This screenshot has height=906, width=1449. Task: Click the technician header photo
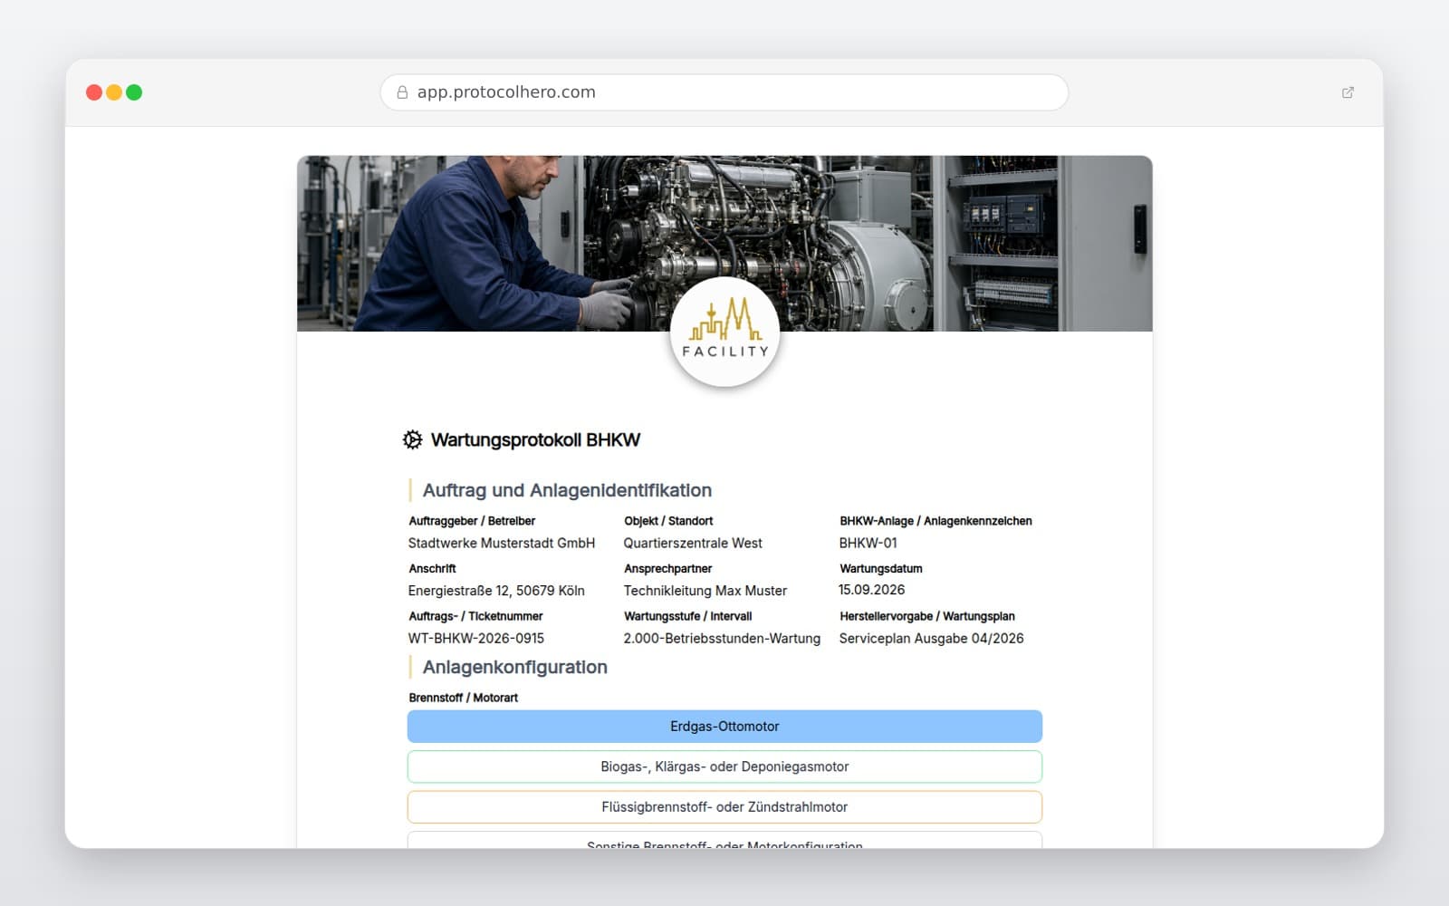(x=724, y=243)
